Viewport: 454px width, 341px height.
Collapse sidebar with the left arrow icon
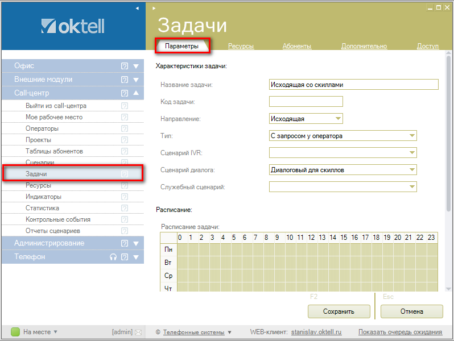(x=137, y=8)
